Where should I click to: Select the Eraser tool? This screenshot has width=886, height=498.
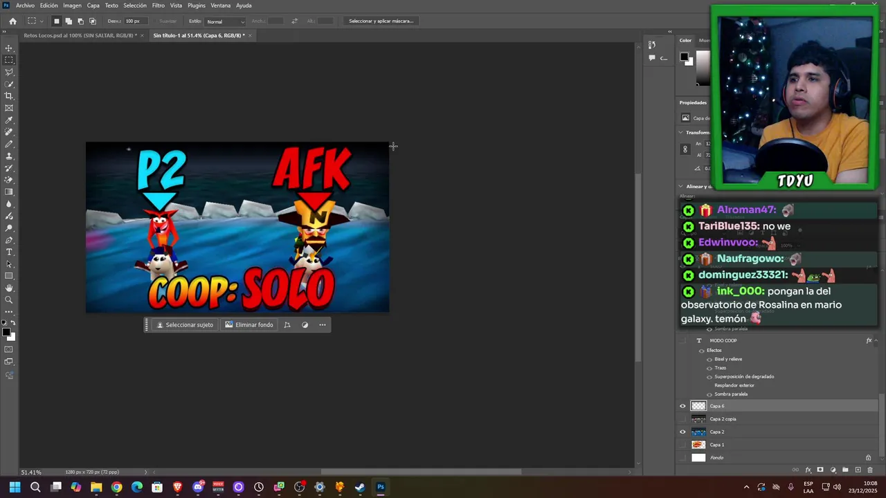[x=9, y=180]
